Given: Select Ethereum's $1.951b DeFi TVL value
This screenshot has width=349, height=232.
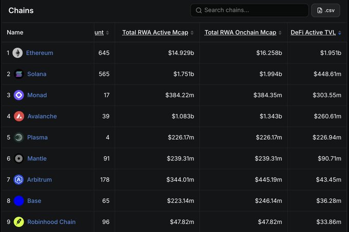Looking at the screenshot, I should click(331, 53).
